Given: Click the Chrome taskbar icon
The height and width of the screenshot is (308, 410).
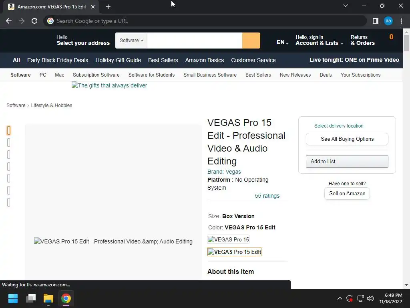Looking at the screenshot, I should (x=66, y=298).
